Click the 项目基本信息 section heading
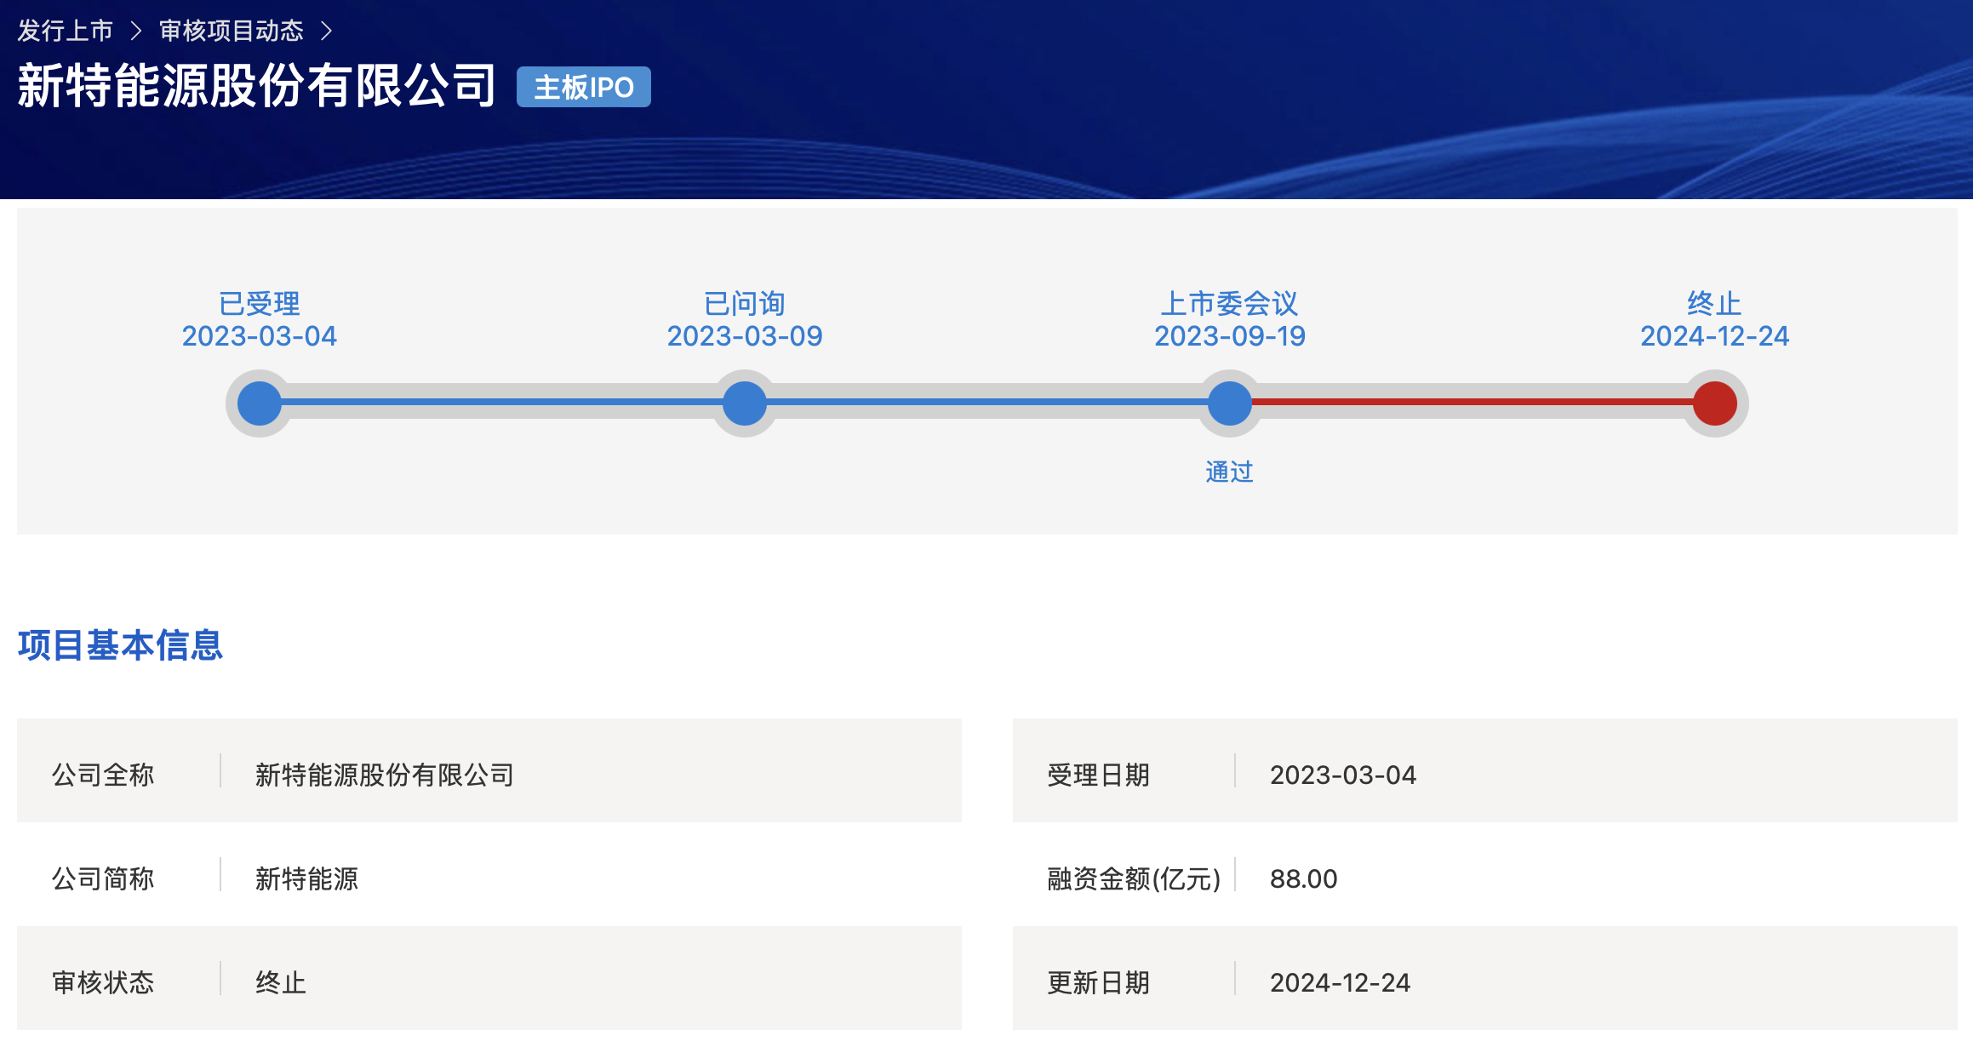 [x=120, y=645]
